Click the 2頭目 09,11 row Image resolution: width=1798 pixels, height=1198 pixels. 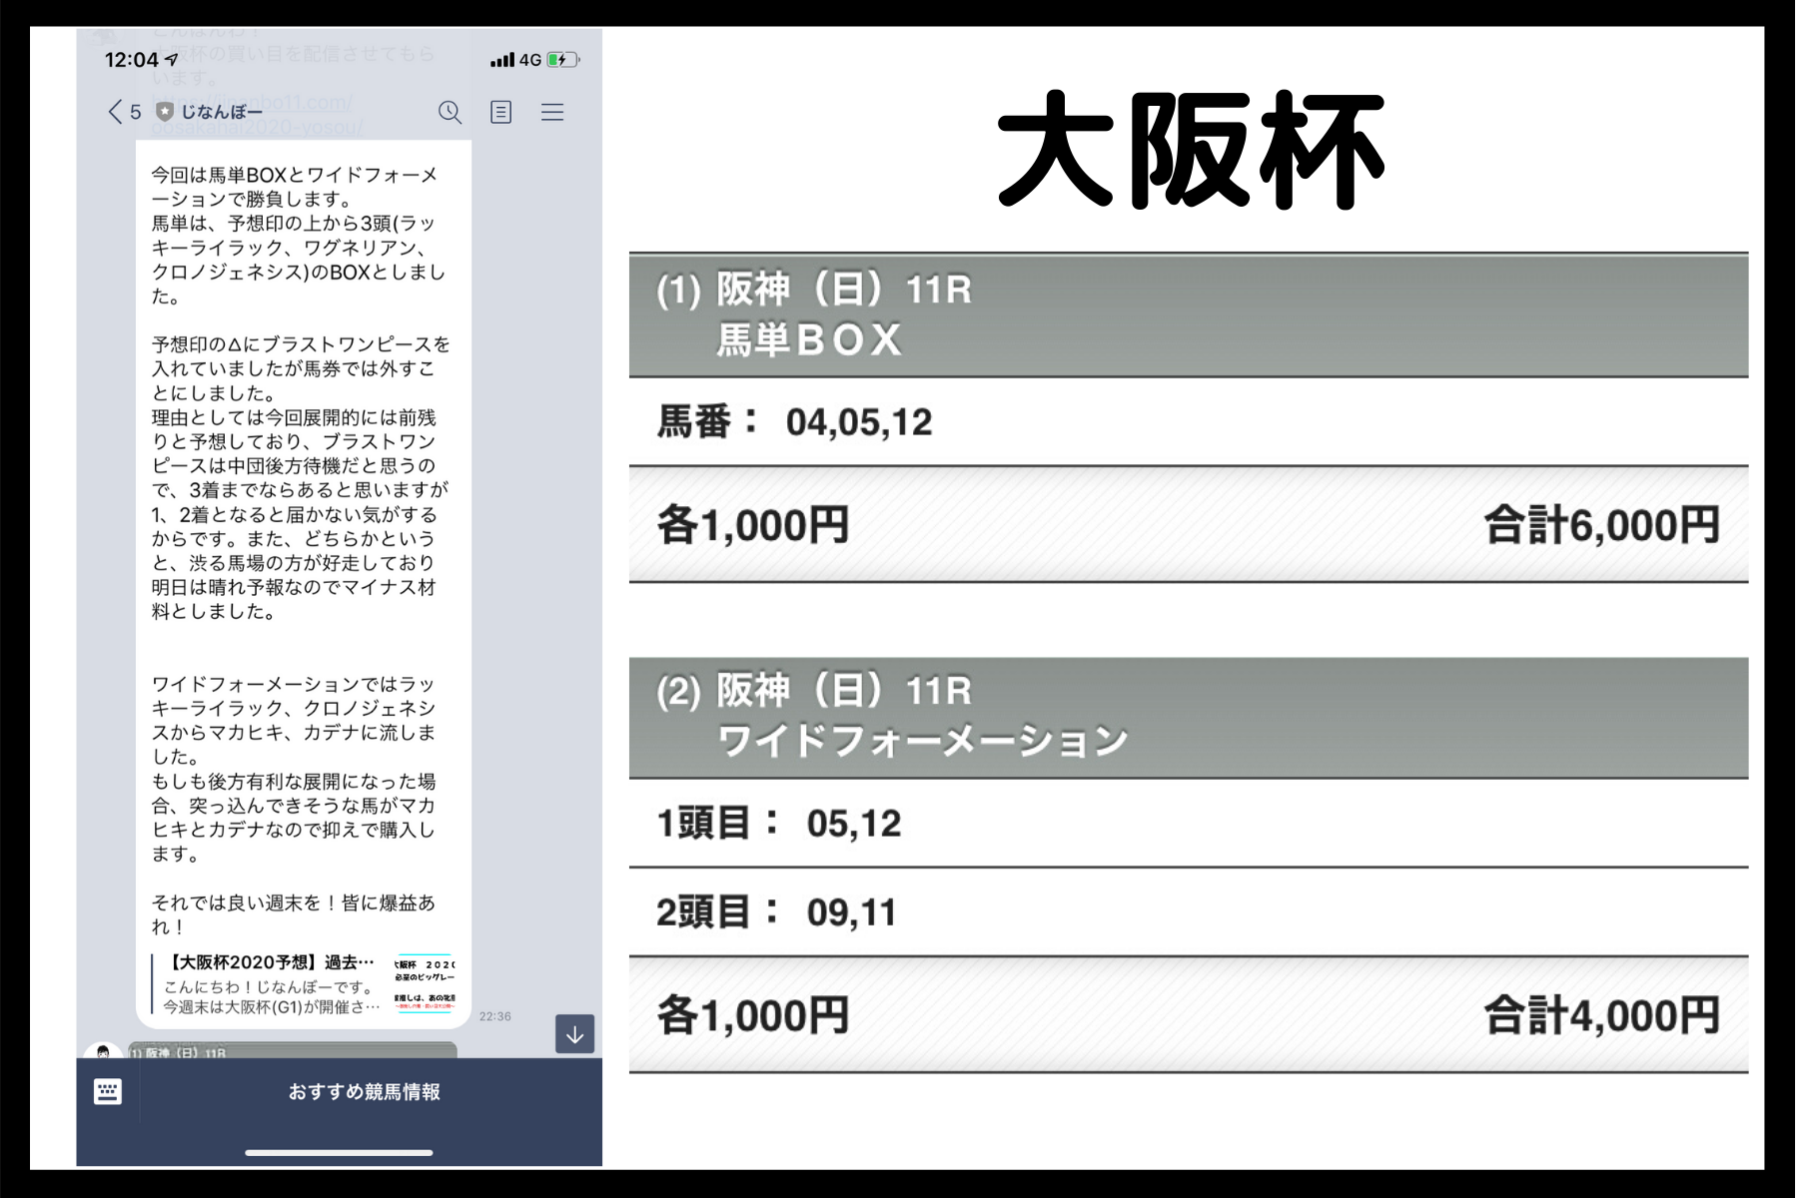tap(1189, 911)
